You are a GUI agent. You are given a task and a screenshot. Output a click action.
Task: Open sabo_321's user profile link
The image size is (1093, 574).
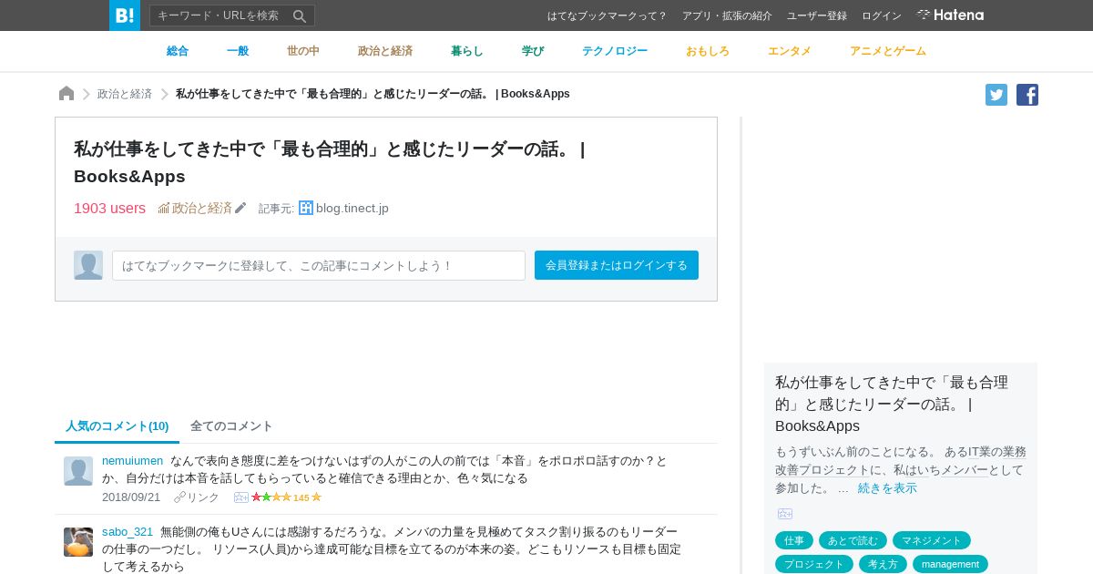pos(128,532)
